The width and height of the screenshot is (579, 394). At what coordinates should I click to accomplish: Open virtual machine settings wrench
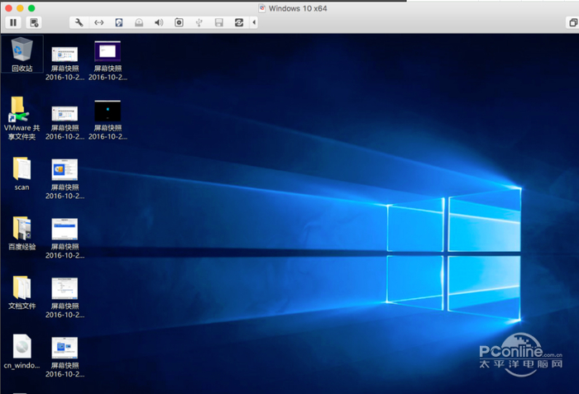click(x=79, y=22)
